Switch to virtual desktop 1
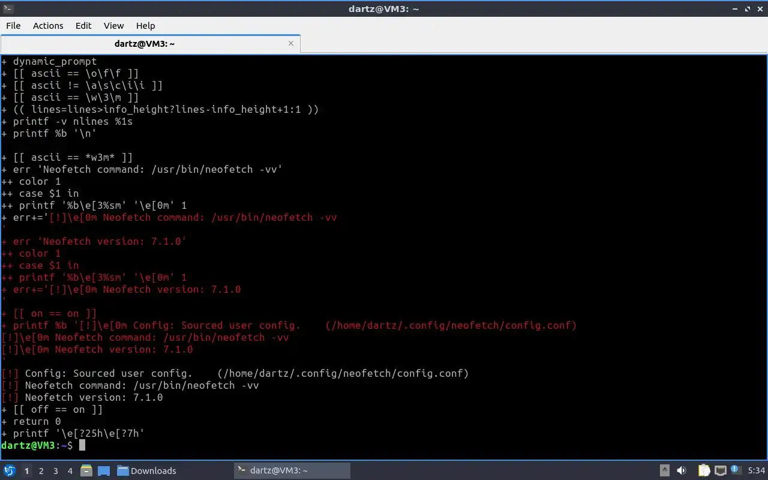The width and height of the screenshot is (768, 480). [x=26, y=471]
